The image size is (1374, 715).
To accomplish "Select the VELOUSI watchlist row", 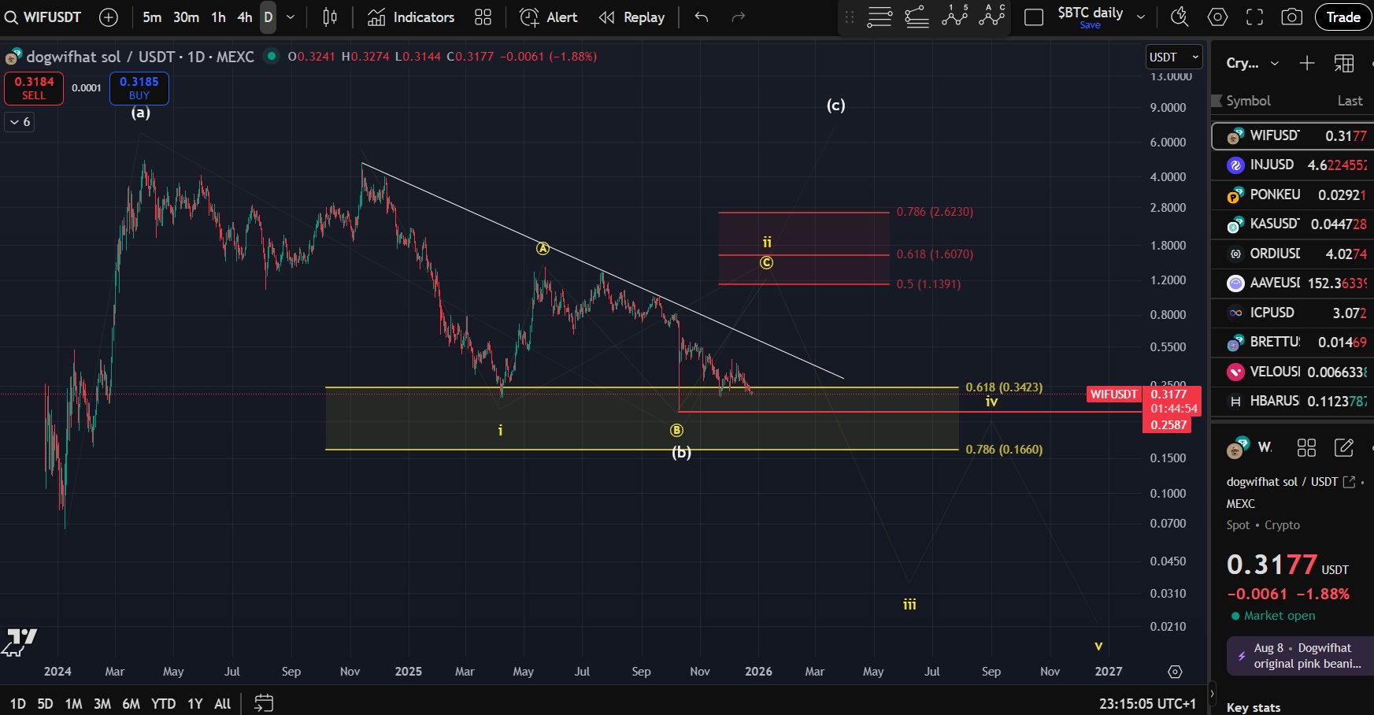I will 1292,372.
